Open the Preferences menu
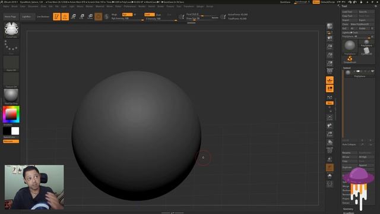Image resolution: width=380 pixels, height=214 pixels. (x=130, y=7)
